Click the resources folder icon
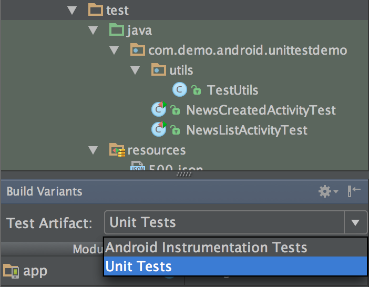This screenshot has width=369, height=287. click(117, 150)
